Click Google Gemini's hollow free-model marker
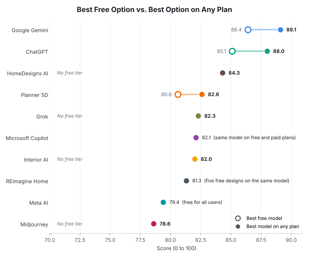309x257 pixels. [248, 30]
